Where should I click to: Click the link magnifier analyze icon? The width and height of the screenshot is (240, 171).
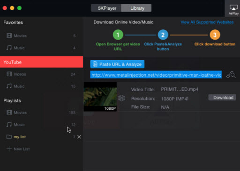pyautogui.click(x=231, y=75)
